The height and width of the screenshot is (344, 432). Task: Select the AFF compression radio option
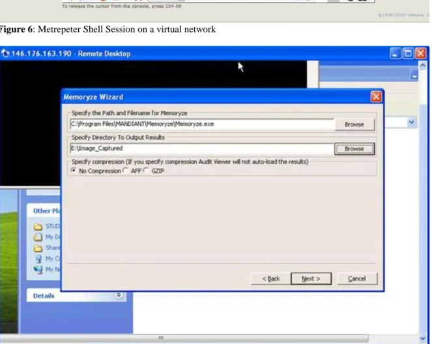126,171
